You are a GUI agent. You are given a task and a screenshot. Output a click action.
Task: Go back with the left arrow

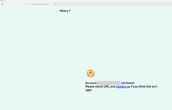pos(25,4)
